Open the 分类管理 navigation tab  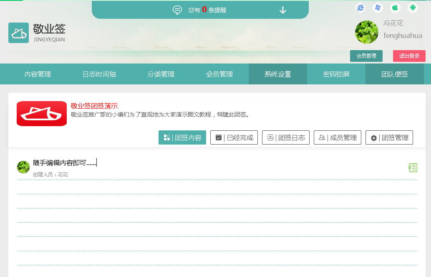[x=161, y=74]
